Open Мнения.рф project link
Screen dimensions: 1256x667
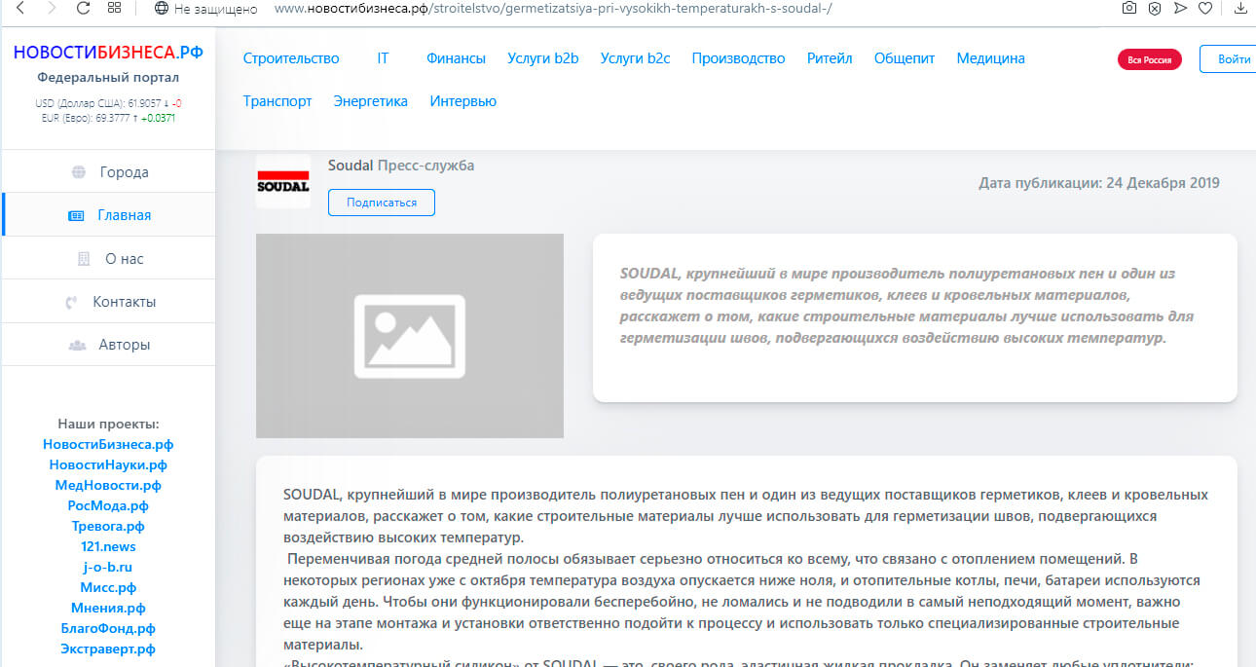click(108, 608)
